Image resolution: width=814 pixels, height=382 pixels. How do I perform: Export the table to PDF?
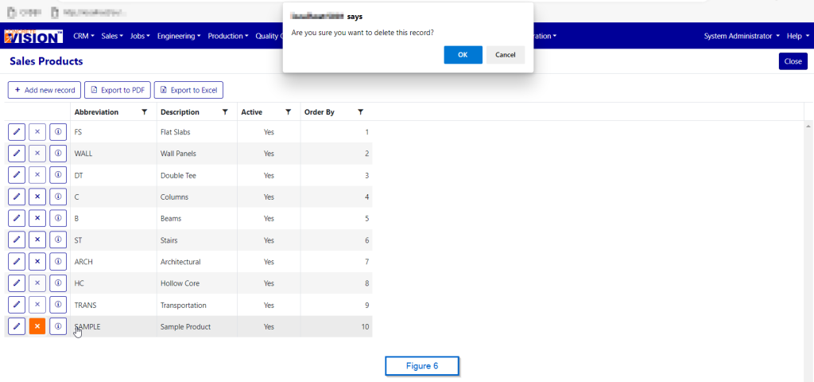pyautogui.click(x=118, y=90)
